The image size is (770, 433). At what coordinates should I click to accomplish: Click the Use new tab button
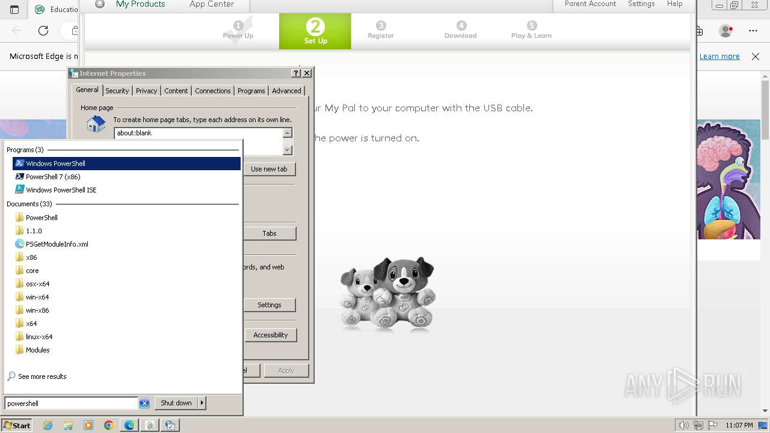[269, 169]
